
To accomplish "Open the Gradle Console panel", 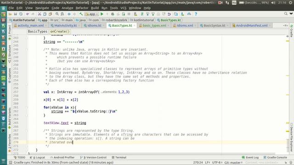I will [x=275, y=158].
